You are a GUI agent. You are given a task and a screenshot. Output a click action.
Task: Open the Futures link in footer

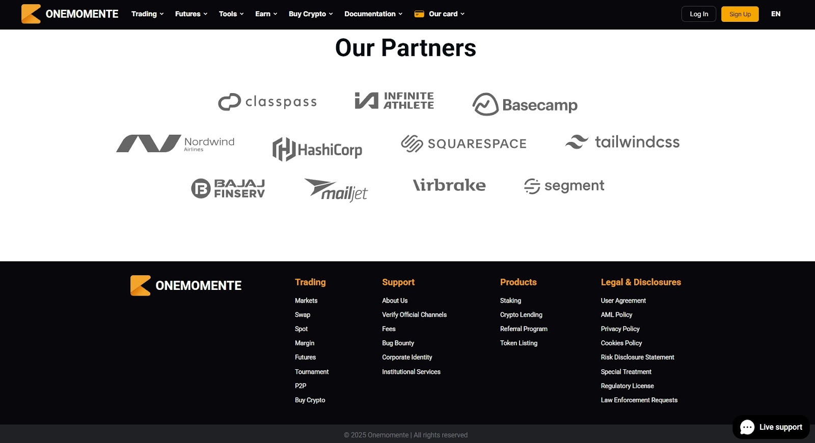point(306,358)
